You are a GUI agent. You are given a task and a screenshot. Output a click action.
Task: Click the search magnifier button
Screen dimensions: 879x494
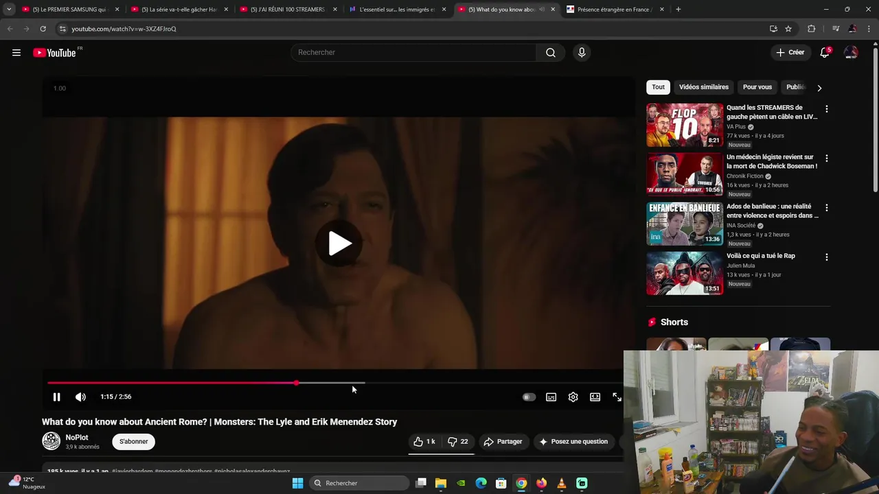tap(551, 53)
